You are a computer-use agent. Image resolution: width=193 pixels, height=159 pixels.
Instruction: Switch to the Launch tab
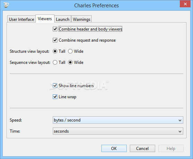tap(62, 19)
